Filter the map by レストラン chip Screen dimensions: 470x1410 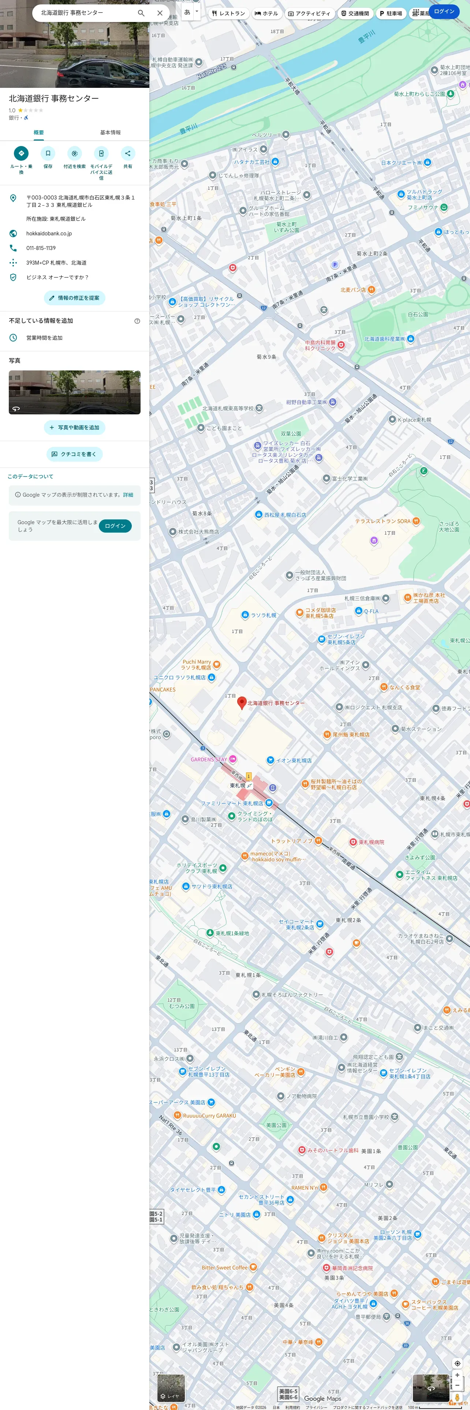(228, 13)
